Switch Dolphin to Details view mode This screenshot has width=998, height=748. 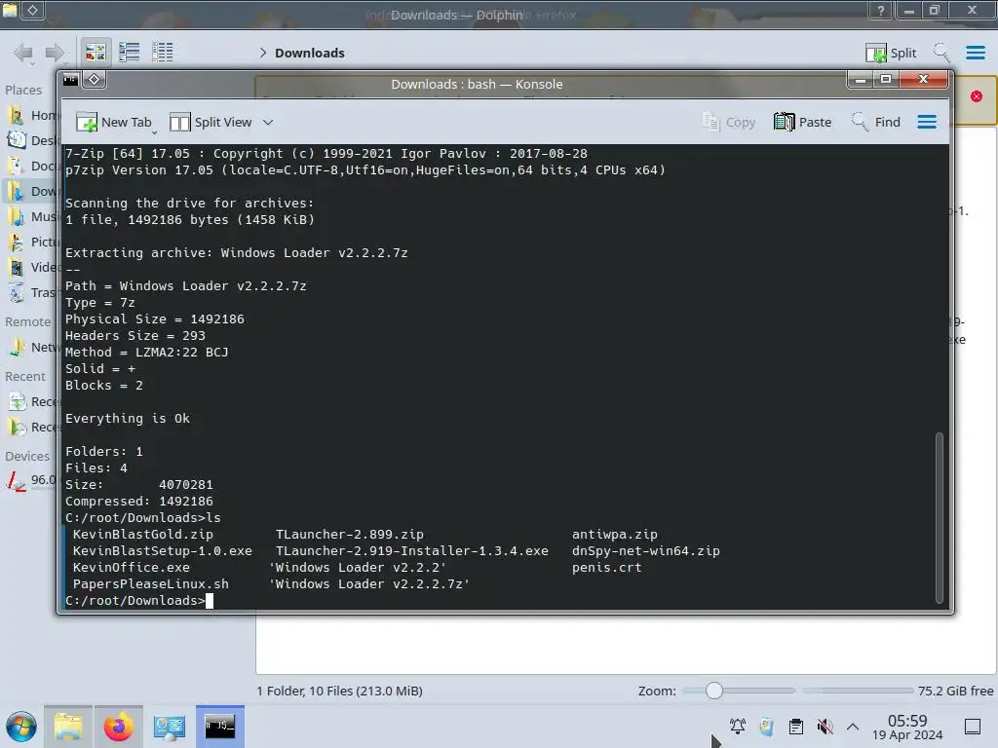pyautogui.click(x=163, y=53)
